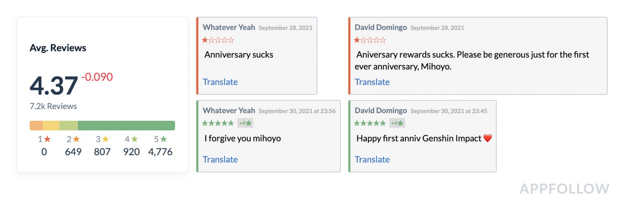Click the orange segment of the rating bar
Image resolution: width=621 pixels, height=205 pixels.
(36, 126)
